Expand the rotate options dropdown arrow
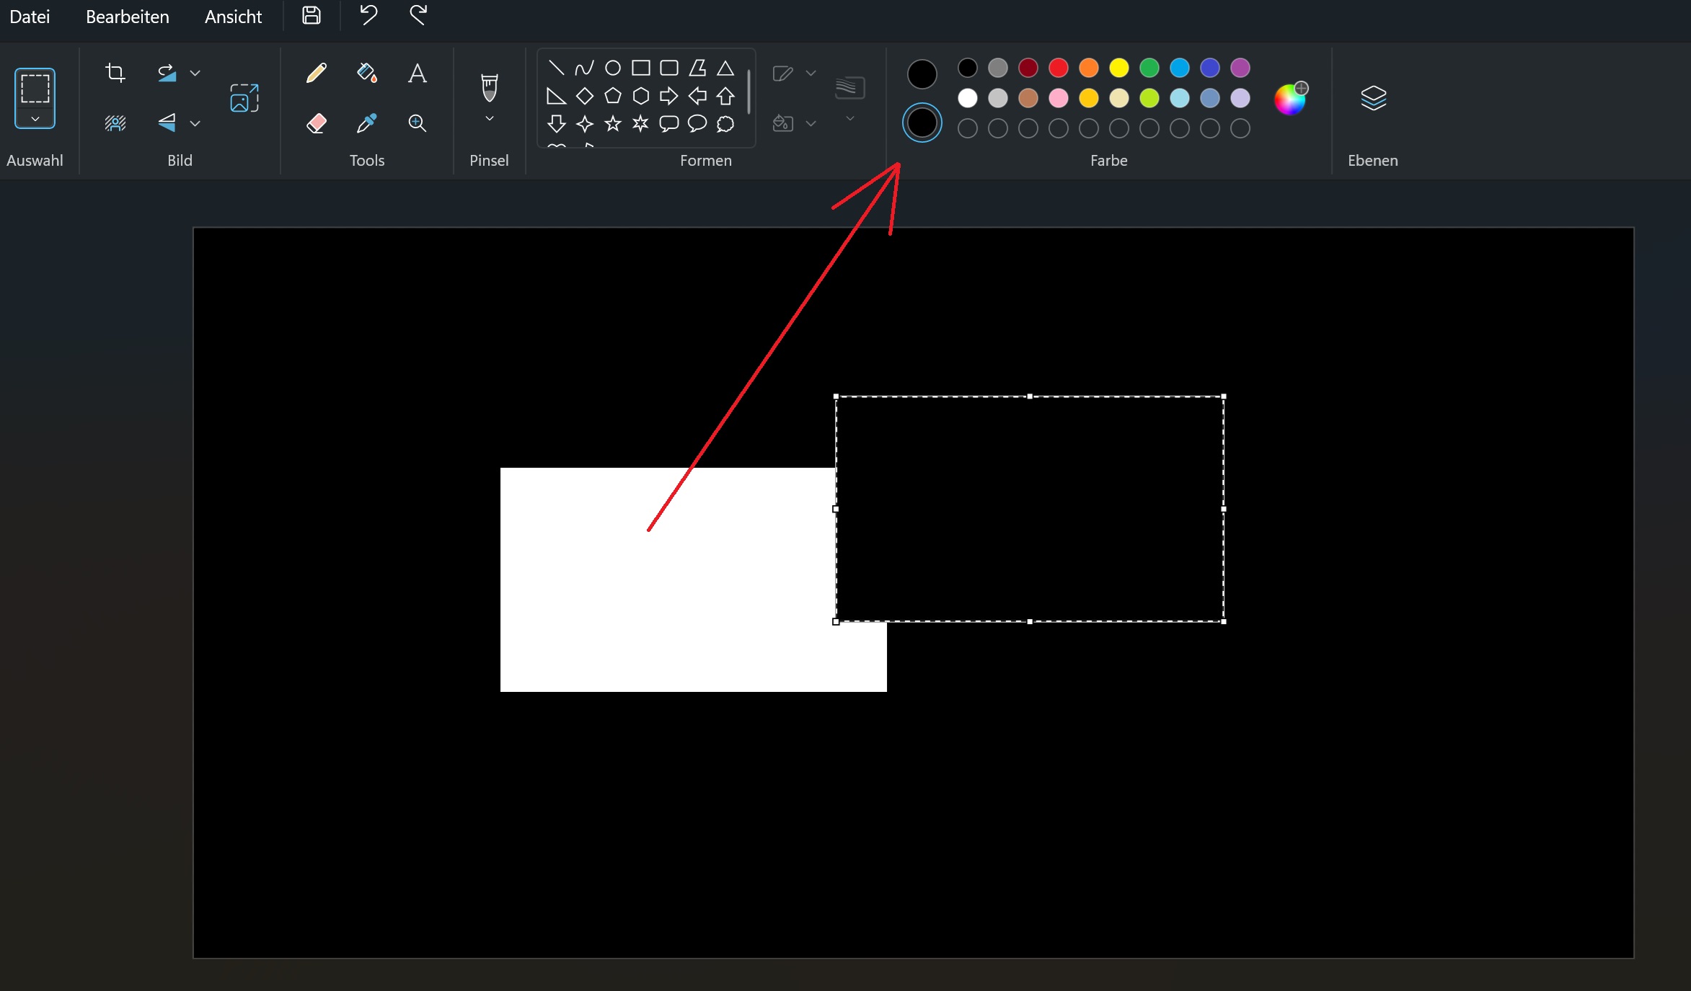Viewport: 1691px width, 991px height. [x=195, y=73]
